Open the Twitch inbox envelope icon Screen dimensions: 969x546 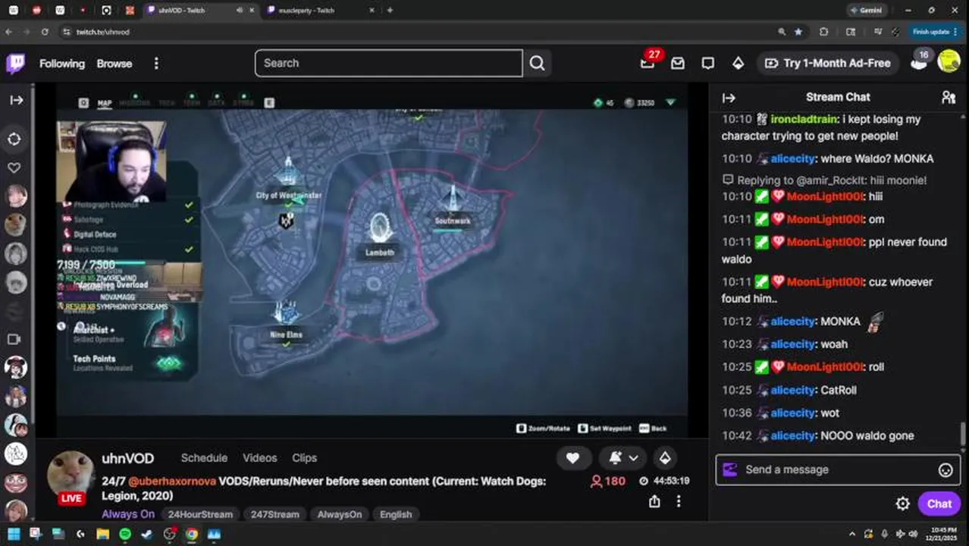[678, 64]
